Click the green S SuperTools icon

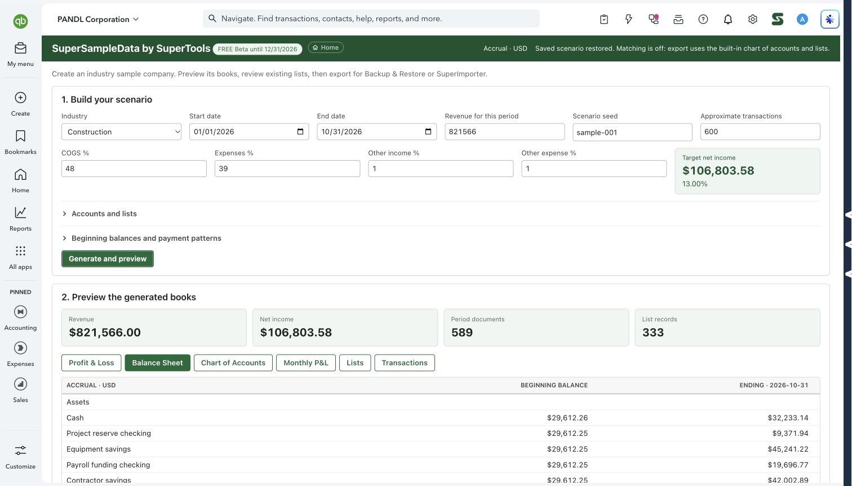tap(778, 19)
